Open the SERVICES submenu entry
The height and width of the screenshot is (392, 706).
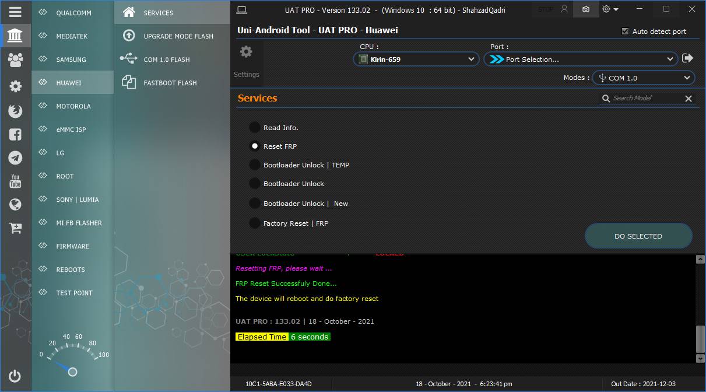click(x=172, y=13)
